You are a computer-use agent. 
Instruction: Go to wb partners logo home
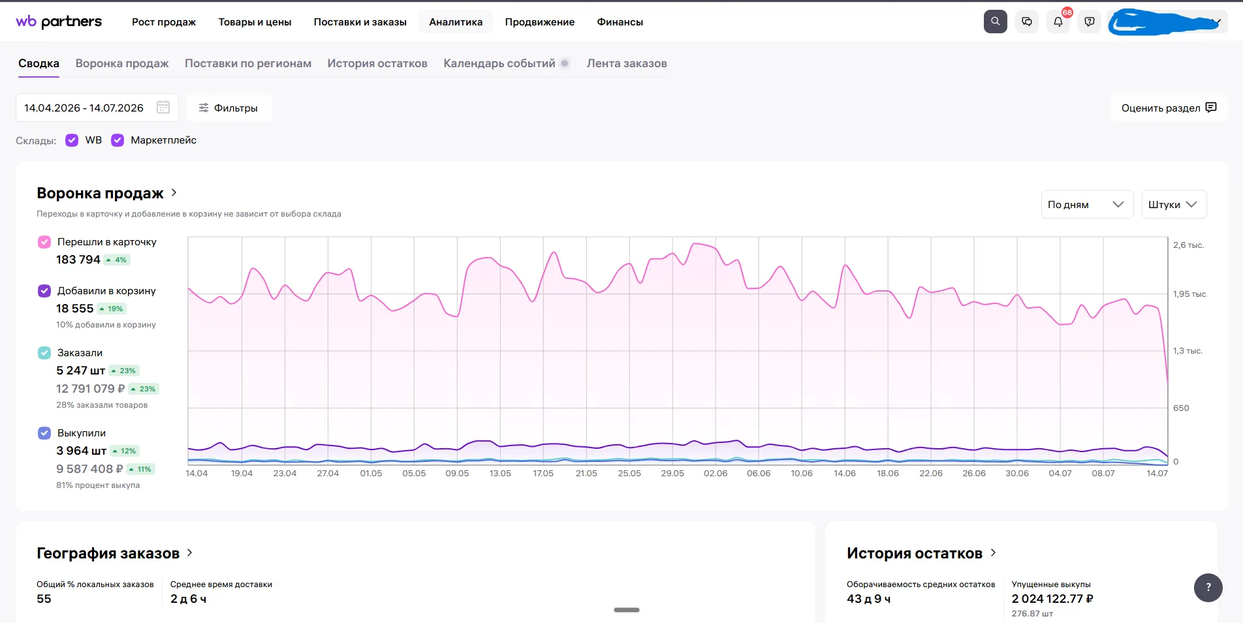pos(59,22)
